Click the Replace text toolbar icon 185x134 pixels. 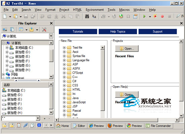pos(94,16)
